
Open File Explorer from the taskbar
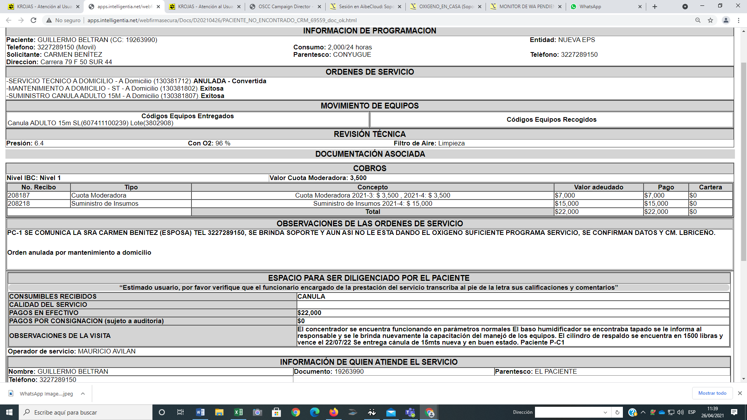[219, 412]
